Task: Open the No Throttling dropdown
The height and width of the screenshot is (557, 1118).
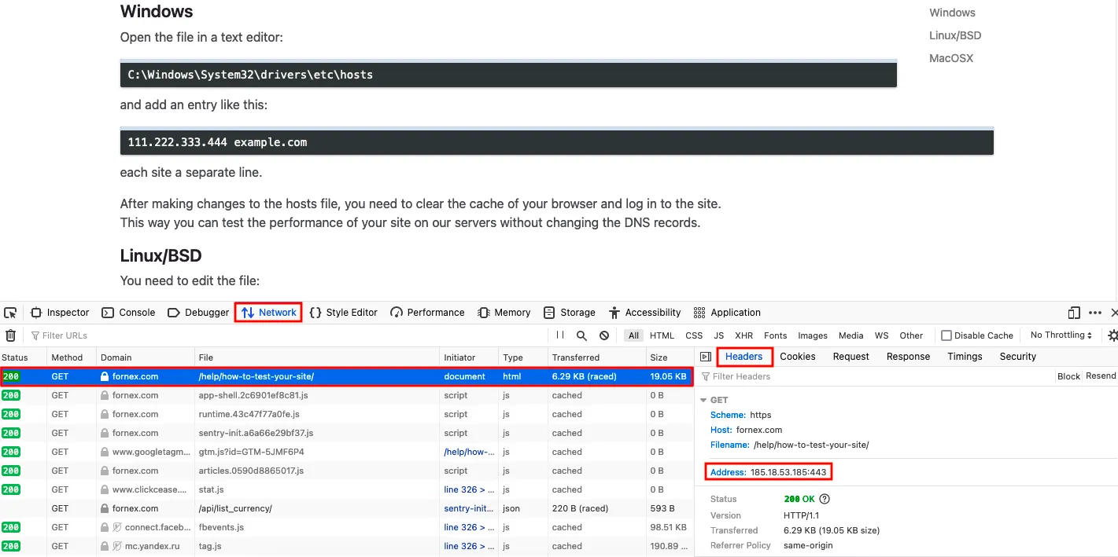Action: coord(1061,335)
